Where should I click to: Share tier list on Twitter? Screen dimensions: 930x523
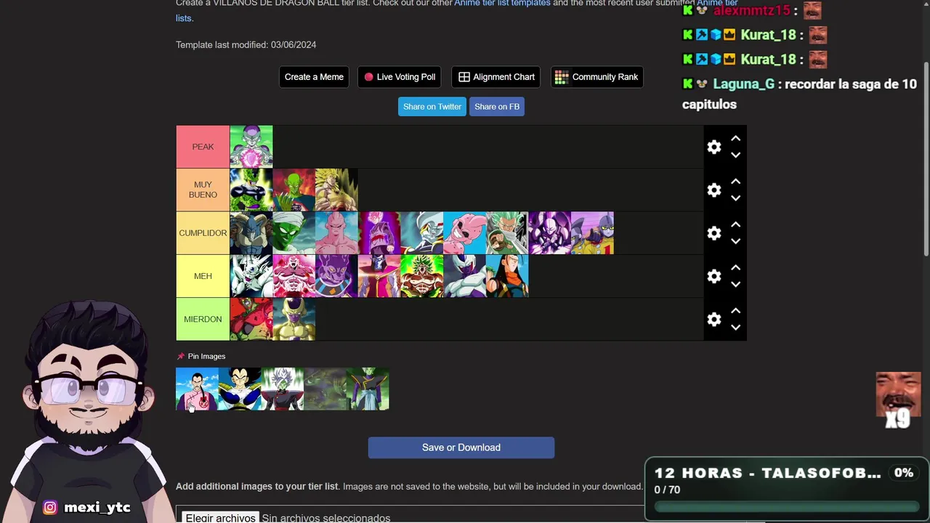tap(432, 107)
